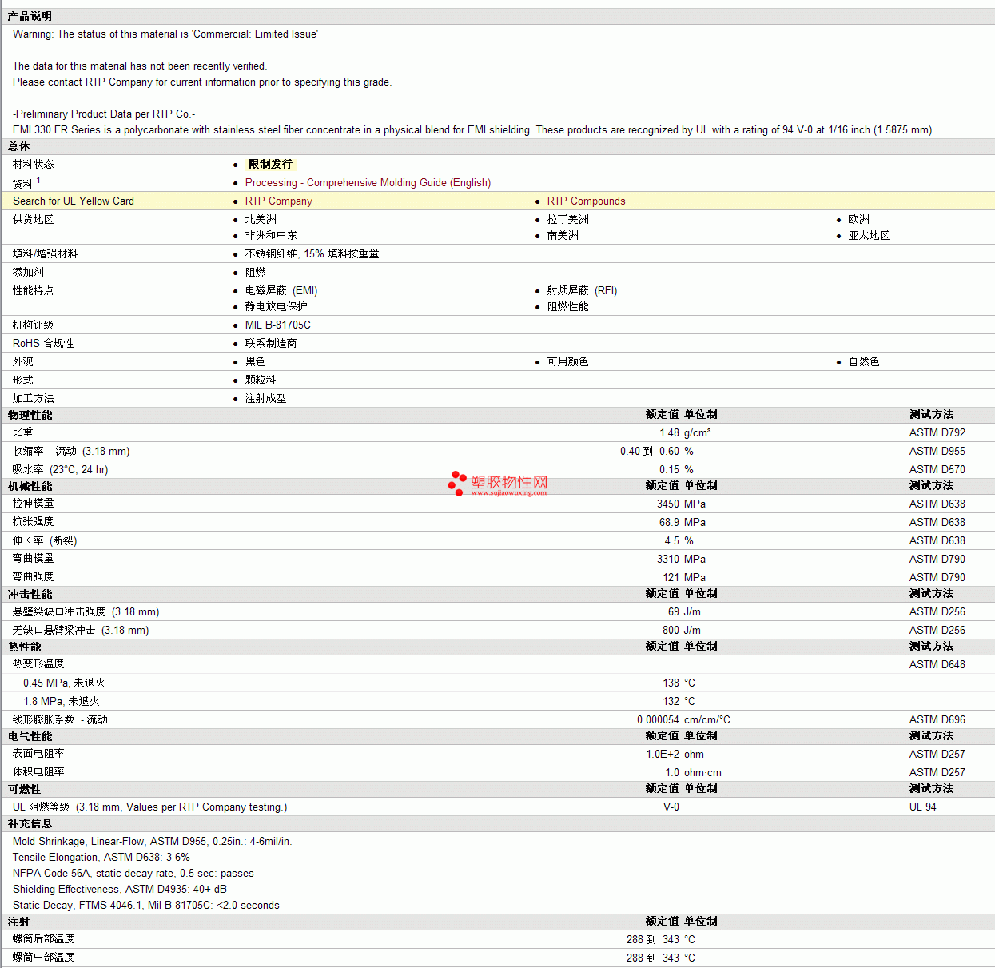The width and height of the screenshot is (995, 968).
Task: Click the '机械性能' section header
Action: coord(30,486)
